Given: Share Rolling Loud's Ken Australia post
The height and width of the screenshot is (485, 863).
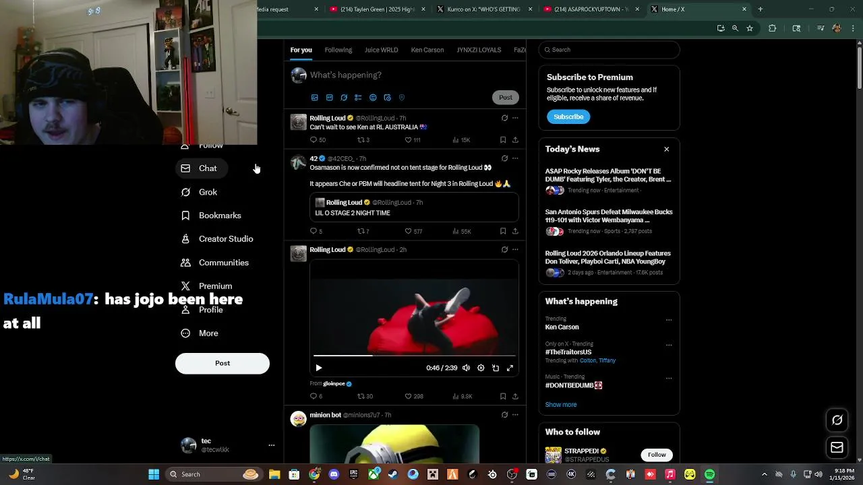Looking at the screenshot, I should (515, 140).
